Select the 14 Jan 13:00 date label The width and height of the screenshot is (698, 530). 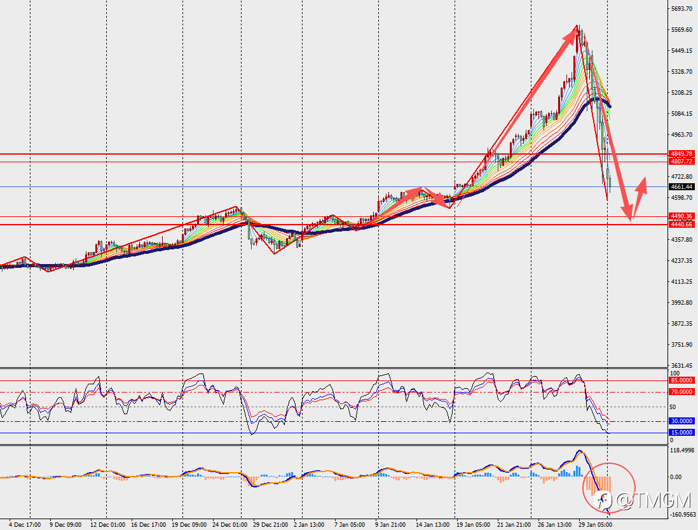click(x=433, y=525)
